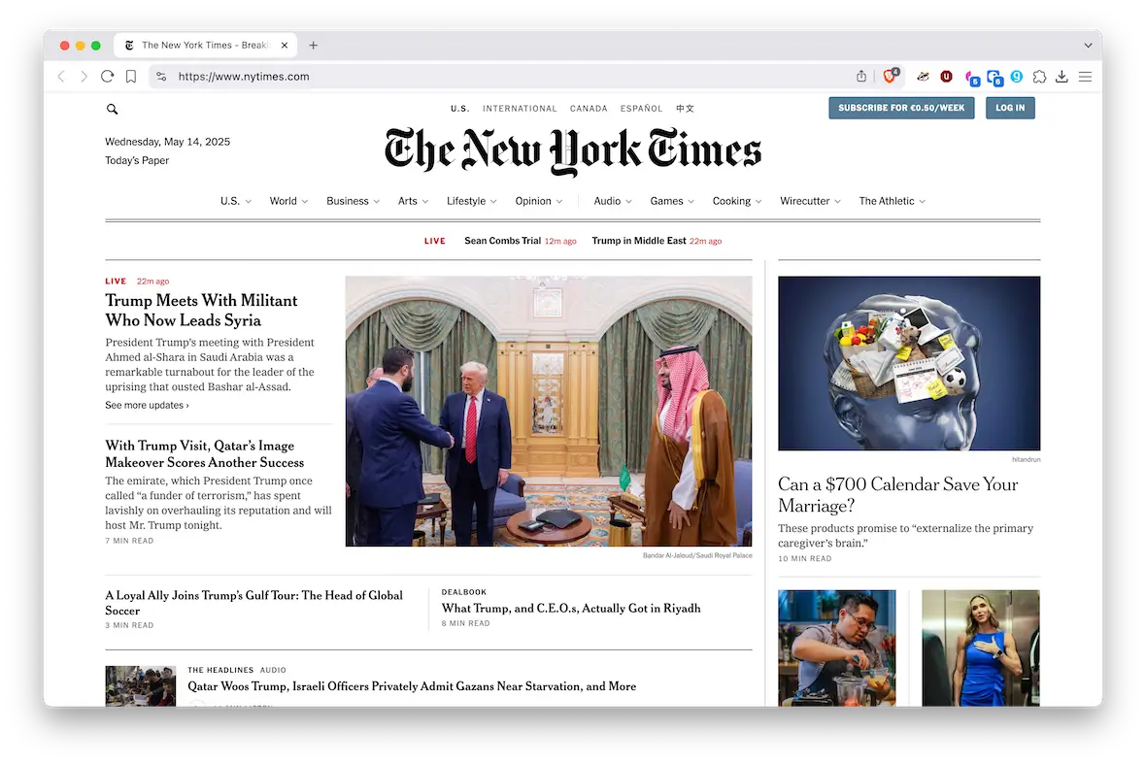This screenshot has width=1146, height=764.
Task: Open the tab list chevron
Action: pos(1088,46)
